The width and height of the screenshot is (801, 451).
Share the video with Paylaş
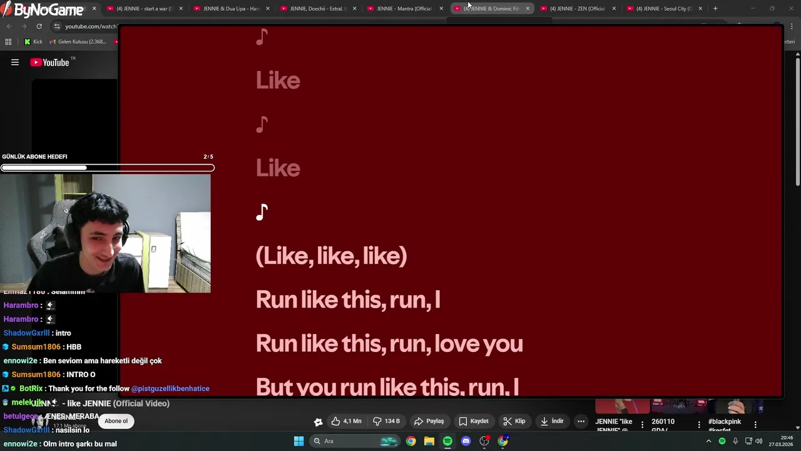(429, 422)
